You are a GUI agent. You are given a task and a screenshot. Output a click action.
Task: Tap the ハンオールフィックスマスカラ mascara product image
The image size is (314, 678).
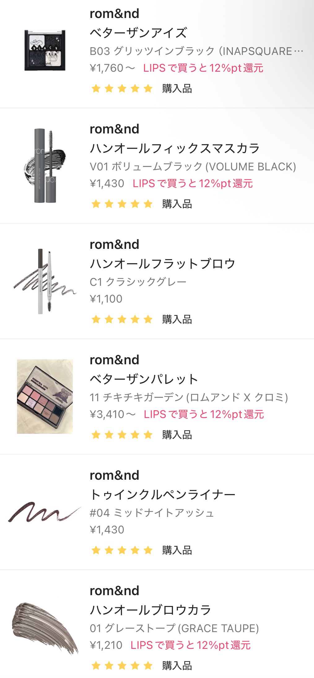[x=45, y=166]
